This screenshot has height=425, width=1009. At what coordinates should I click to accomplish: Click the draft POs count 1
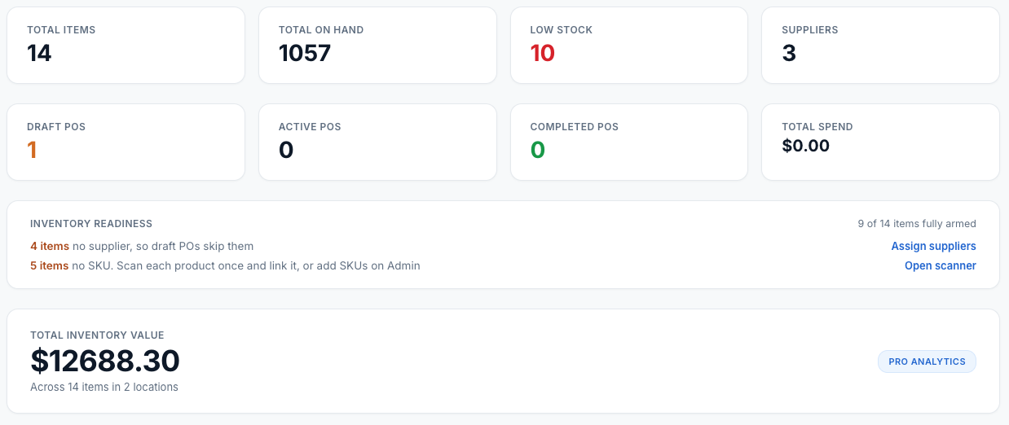[33, 150]
